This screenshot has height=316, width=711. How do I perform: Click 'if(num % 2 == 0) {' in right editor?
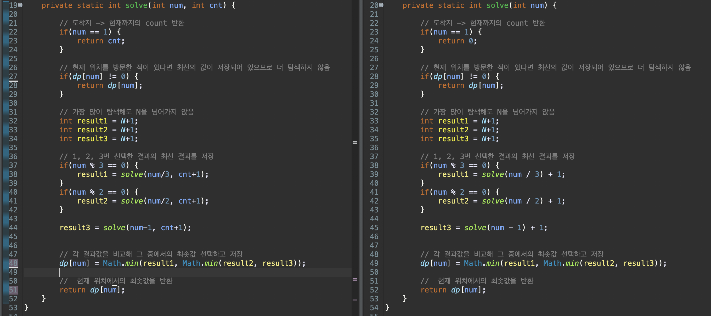pos(460,192)
